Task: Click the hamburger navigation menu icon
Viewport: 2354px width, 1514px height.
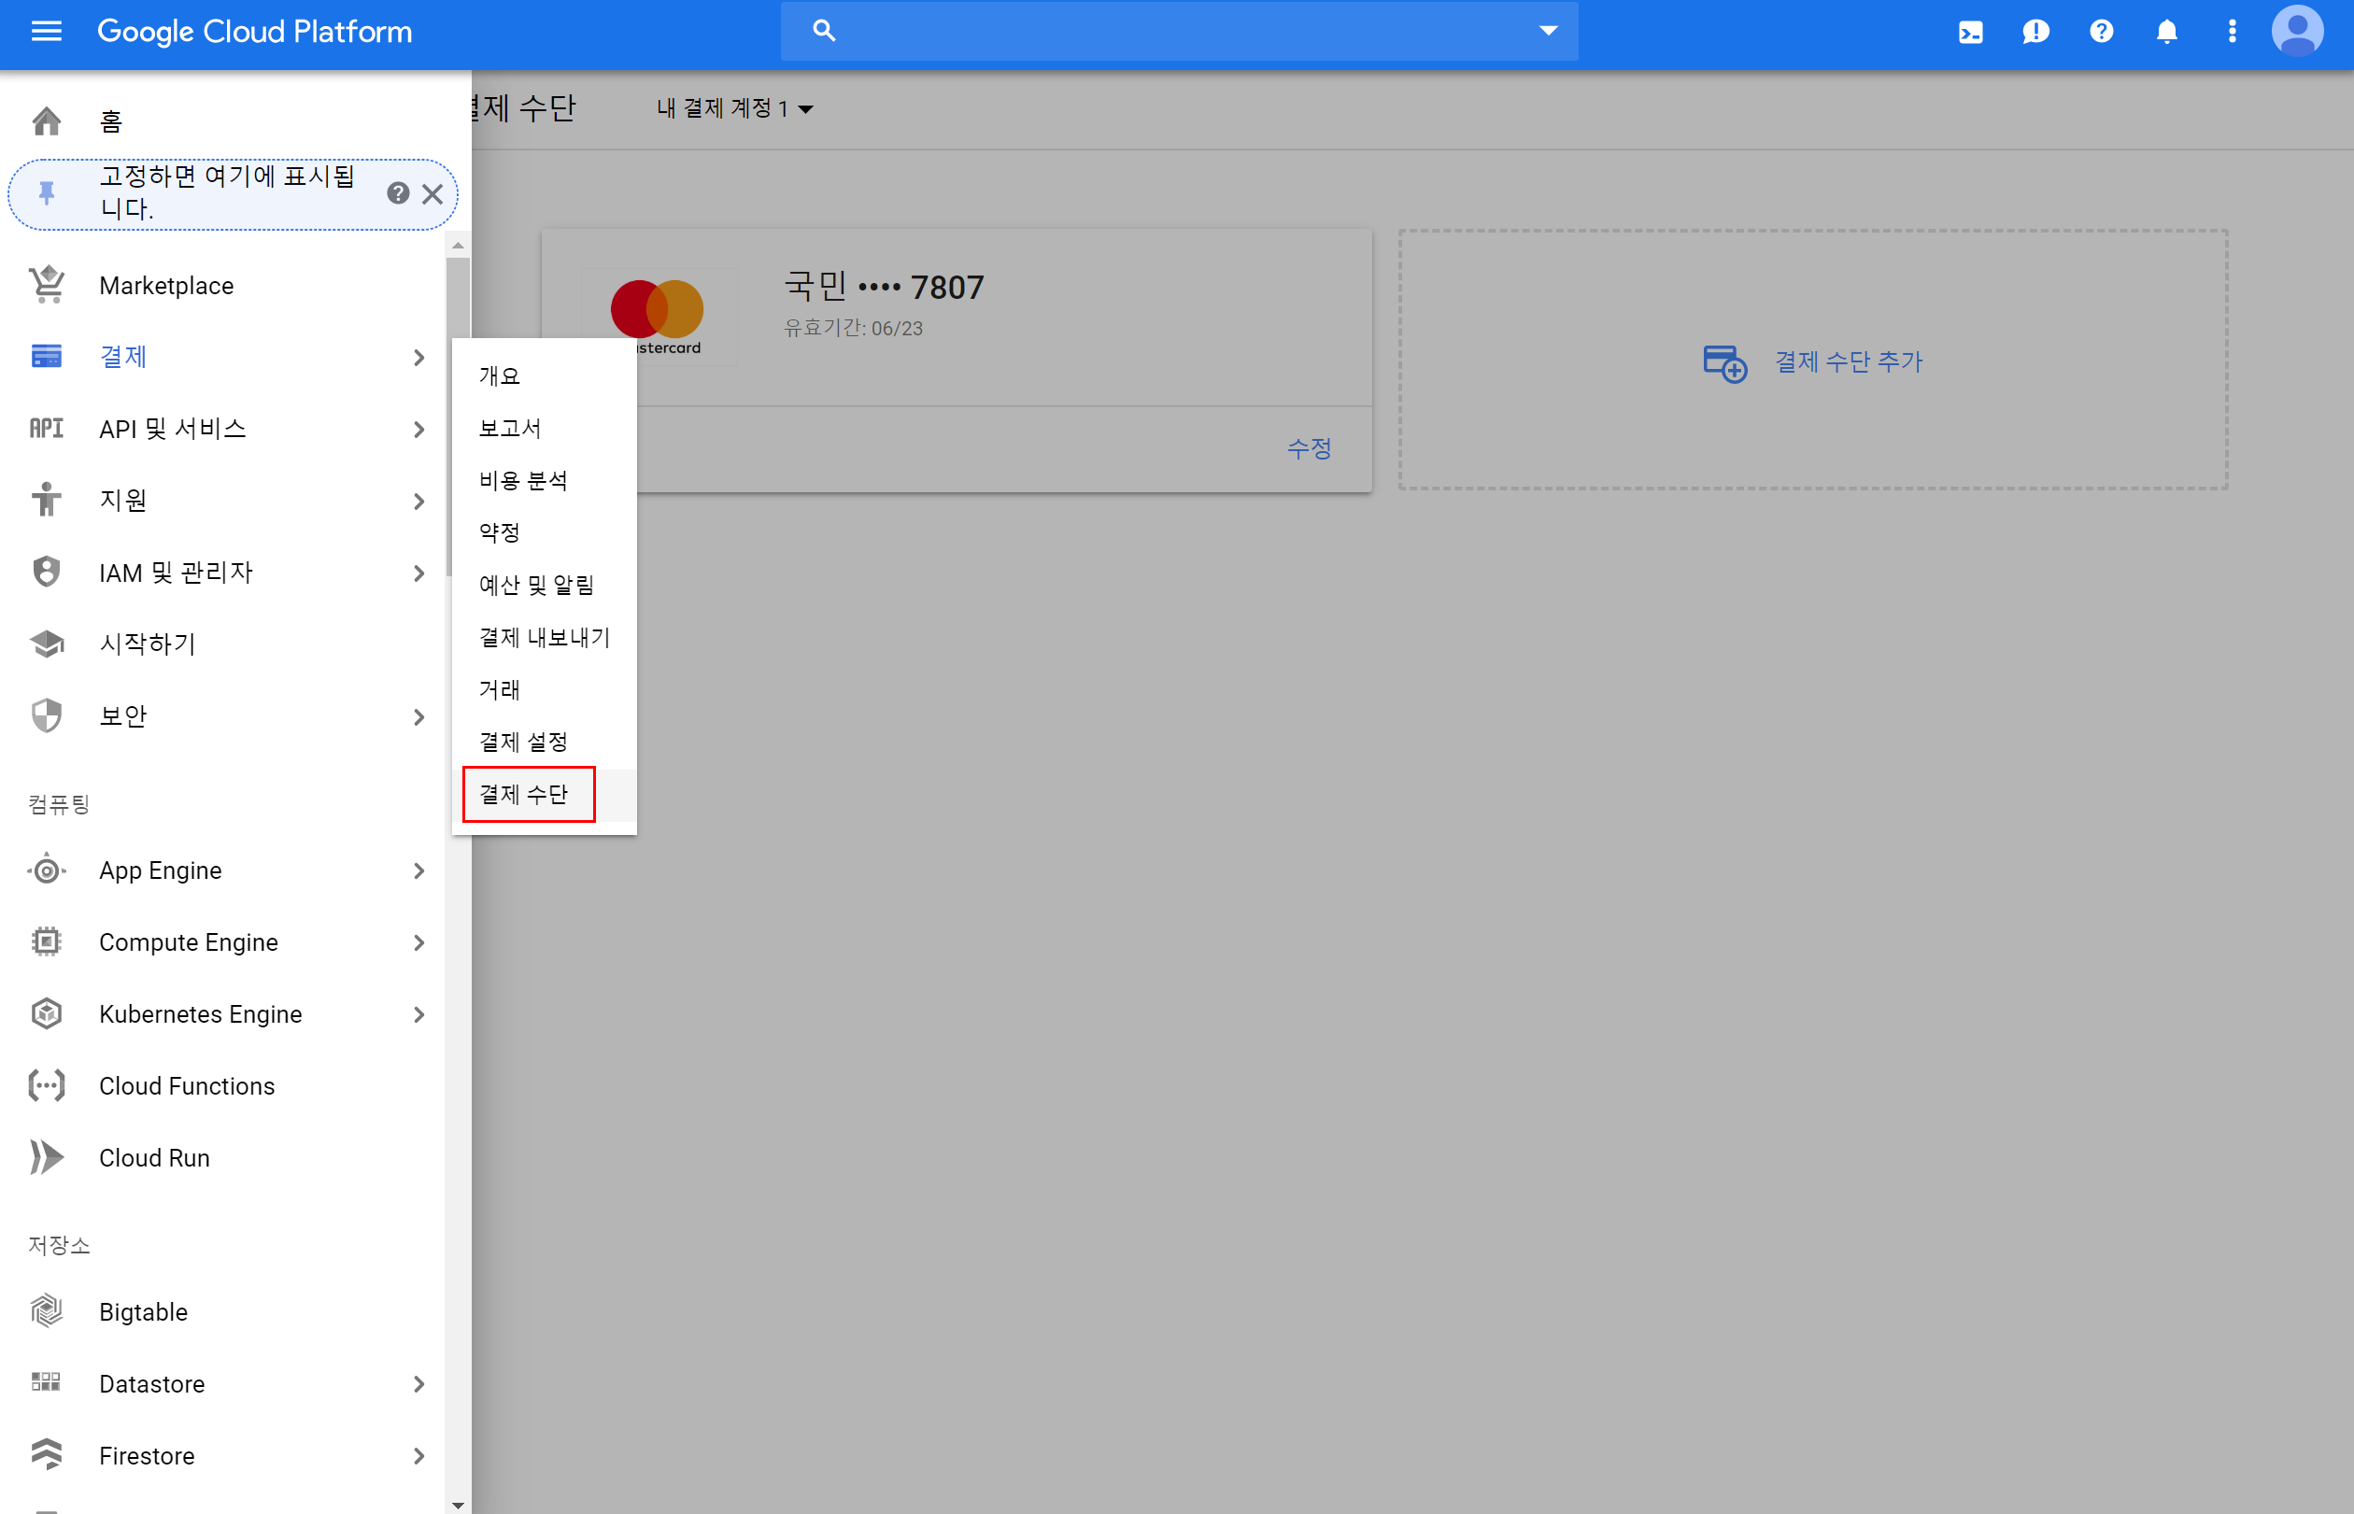Action: click(46, 33)
